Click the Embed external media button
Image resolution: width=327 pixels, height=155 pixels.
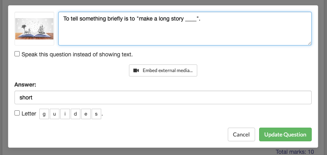pos(163,70)
